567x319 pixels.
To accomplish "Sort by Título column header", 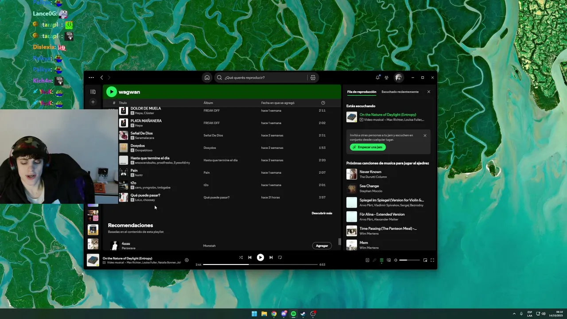I will (x=123, y=103).
